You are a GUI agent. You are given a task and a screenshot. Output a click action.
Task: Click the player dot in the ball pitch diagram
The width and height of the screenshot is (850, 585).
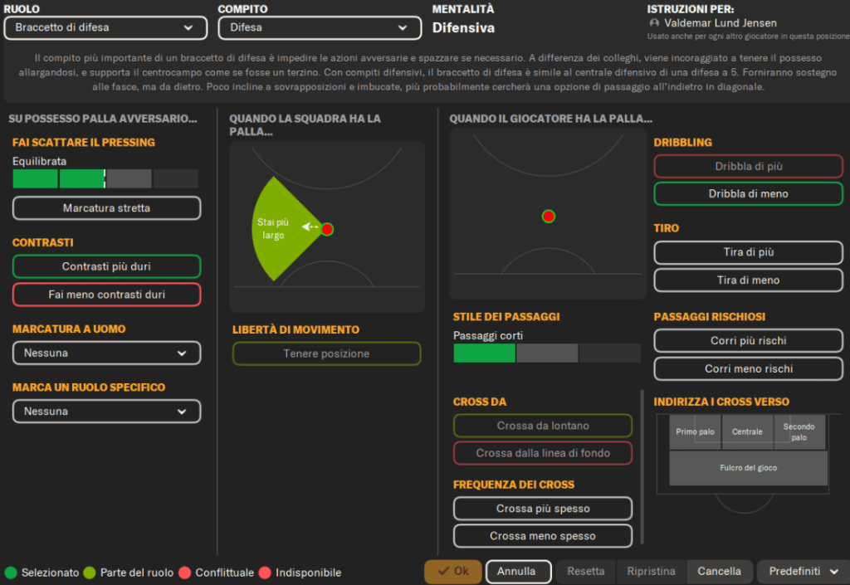(548, 217)
